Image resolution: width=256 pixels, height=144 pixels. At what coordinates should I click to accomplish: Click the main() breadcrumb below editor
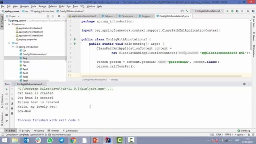(x=114, y=80)
